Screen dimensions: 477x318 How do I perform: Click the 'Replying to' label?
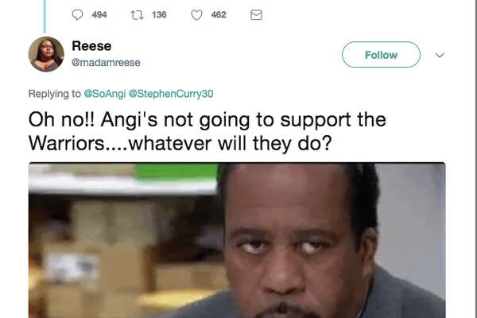tap(54, 94)
